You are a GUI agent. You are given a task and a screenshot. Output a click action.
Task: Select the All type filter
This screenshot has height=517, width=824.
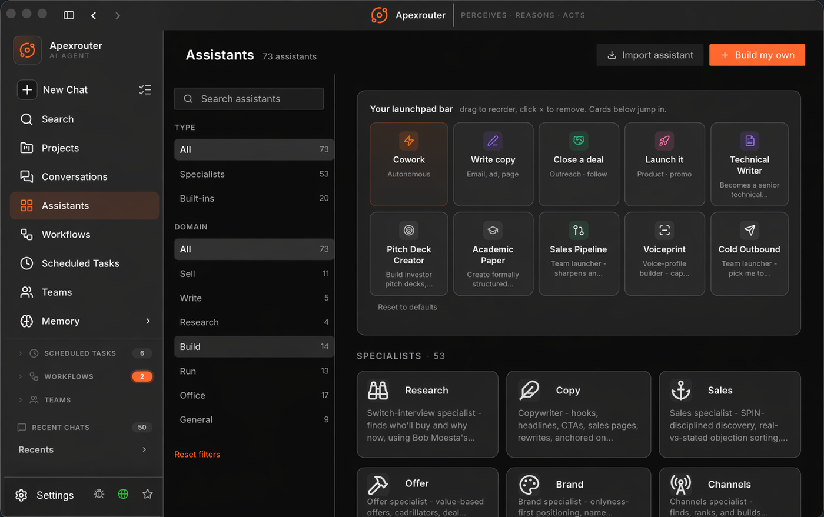254,149
